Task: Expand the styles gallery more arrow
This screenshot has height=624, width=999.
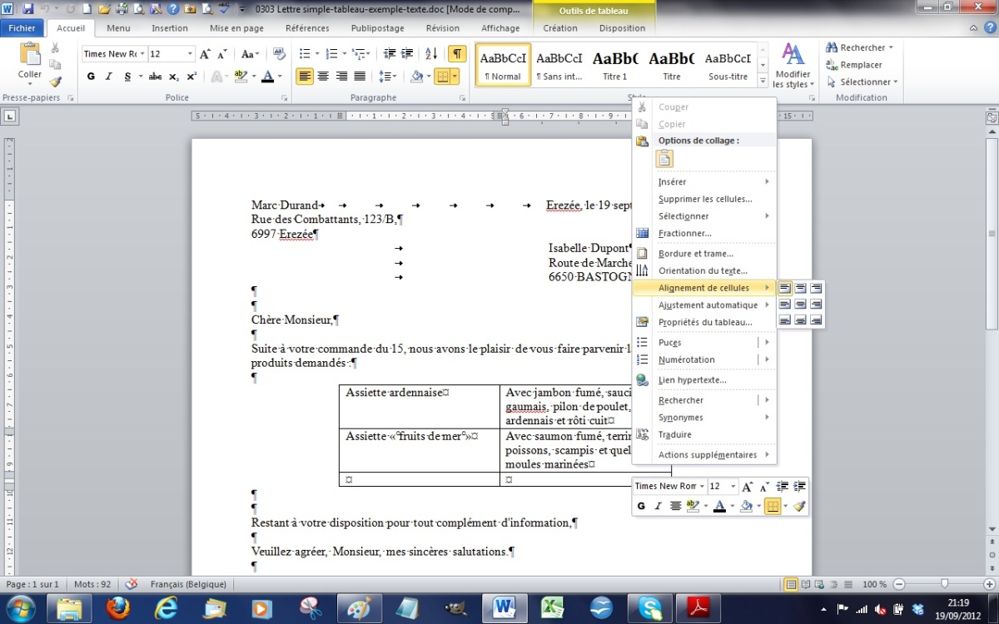Action: tap(763, 82)
